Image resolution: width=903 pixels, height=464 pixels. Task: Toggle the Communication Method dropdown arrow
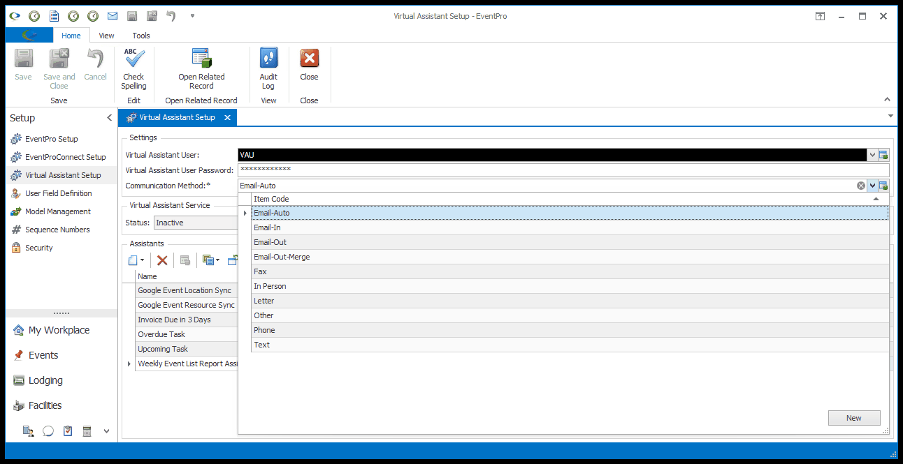click(872, 186)
